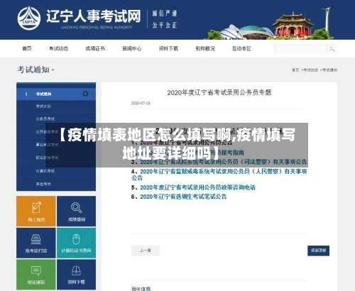Viewport: 355px width, 291px height.
Task: Open the 准考证打印 printer tile
Action: [x=36, y=243]
